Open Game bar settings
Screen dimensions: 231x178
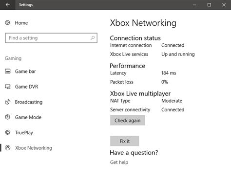(x=25, y=71)
